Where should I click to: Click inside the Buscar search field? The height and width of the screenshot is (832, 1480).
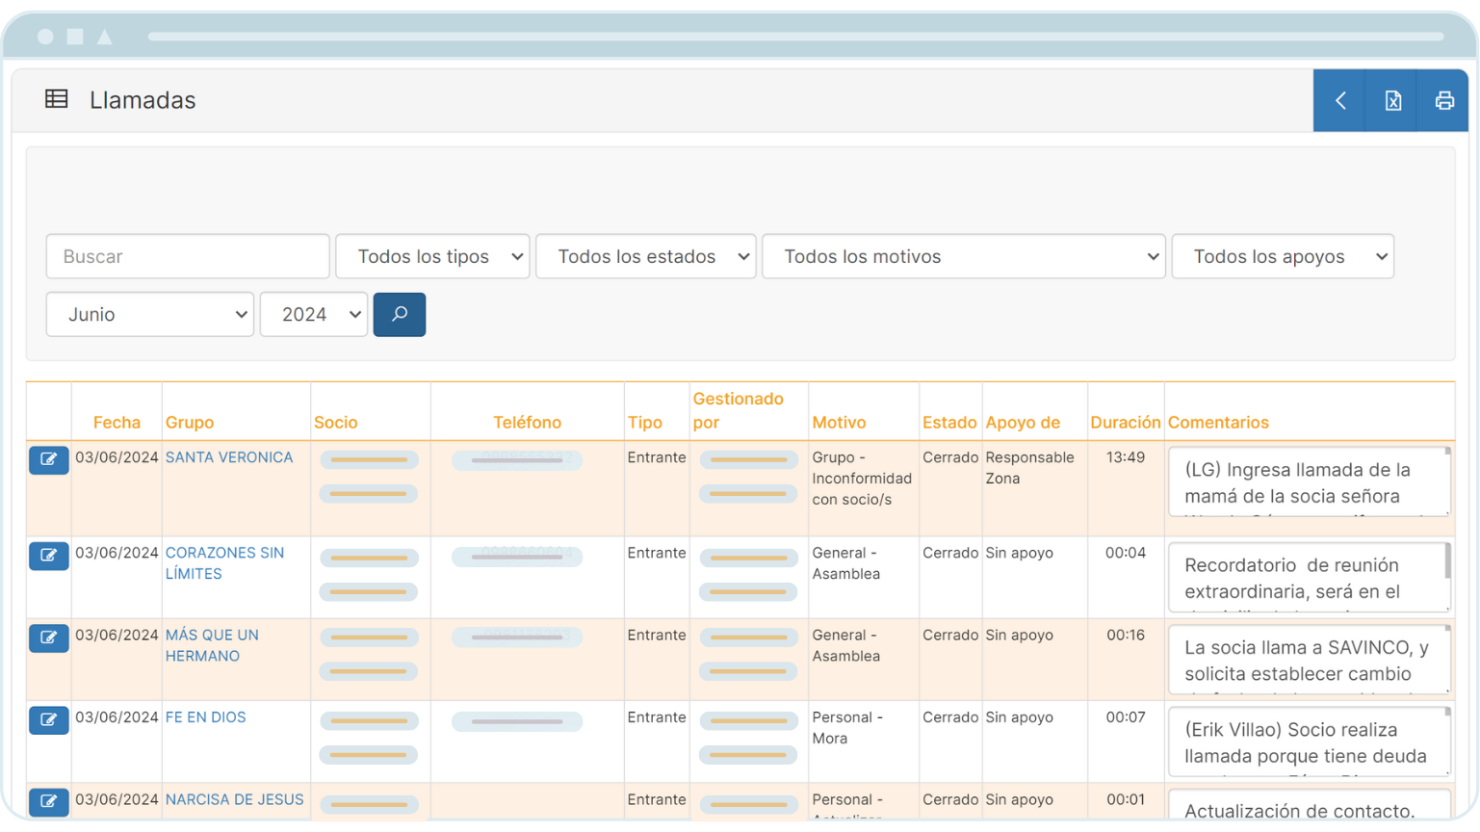pyautogui.click(x=187, y=256)
